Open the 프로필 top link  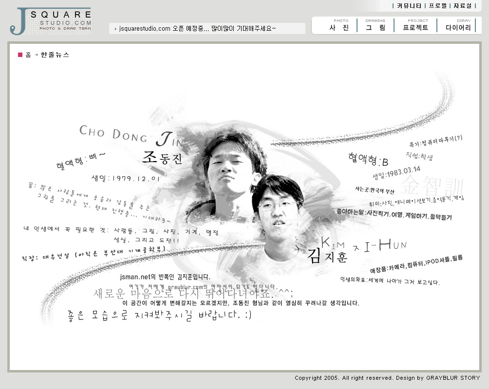(x=437, y=6)
